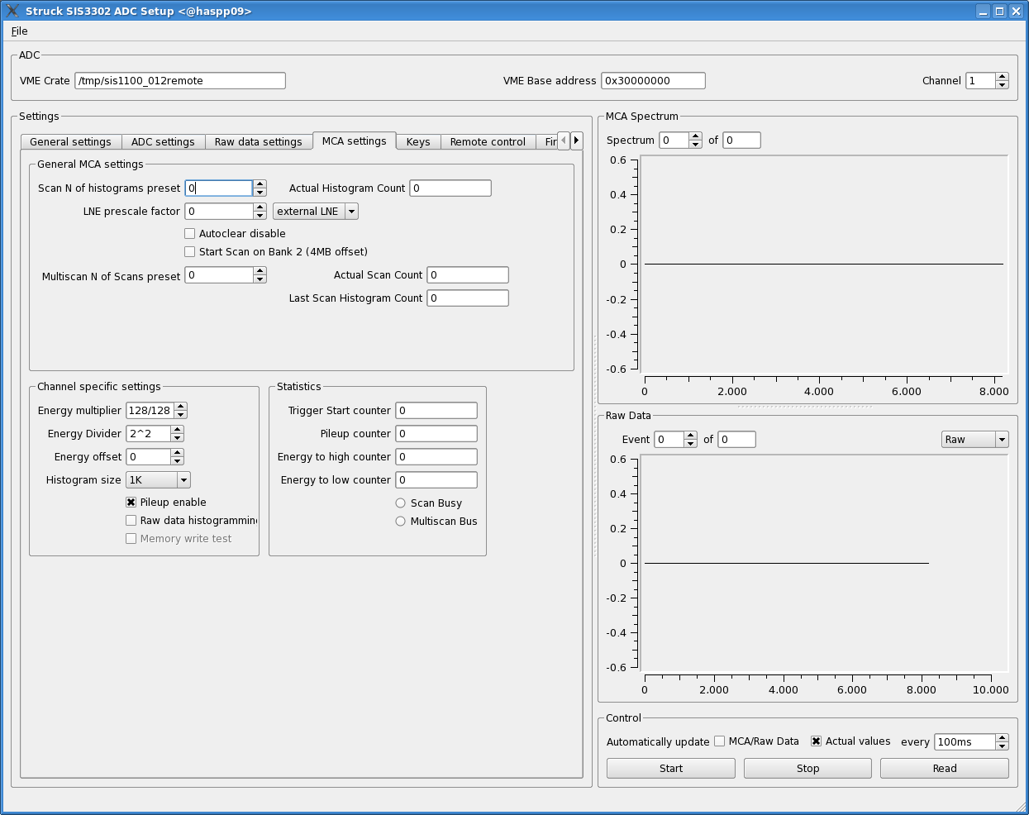The width and height of the screenshot is (1029, 815).
Task: Step the Spectrum number spinner
Action: 695,141
